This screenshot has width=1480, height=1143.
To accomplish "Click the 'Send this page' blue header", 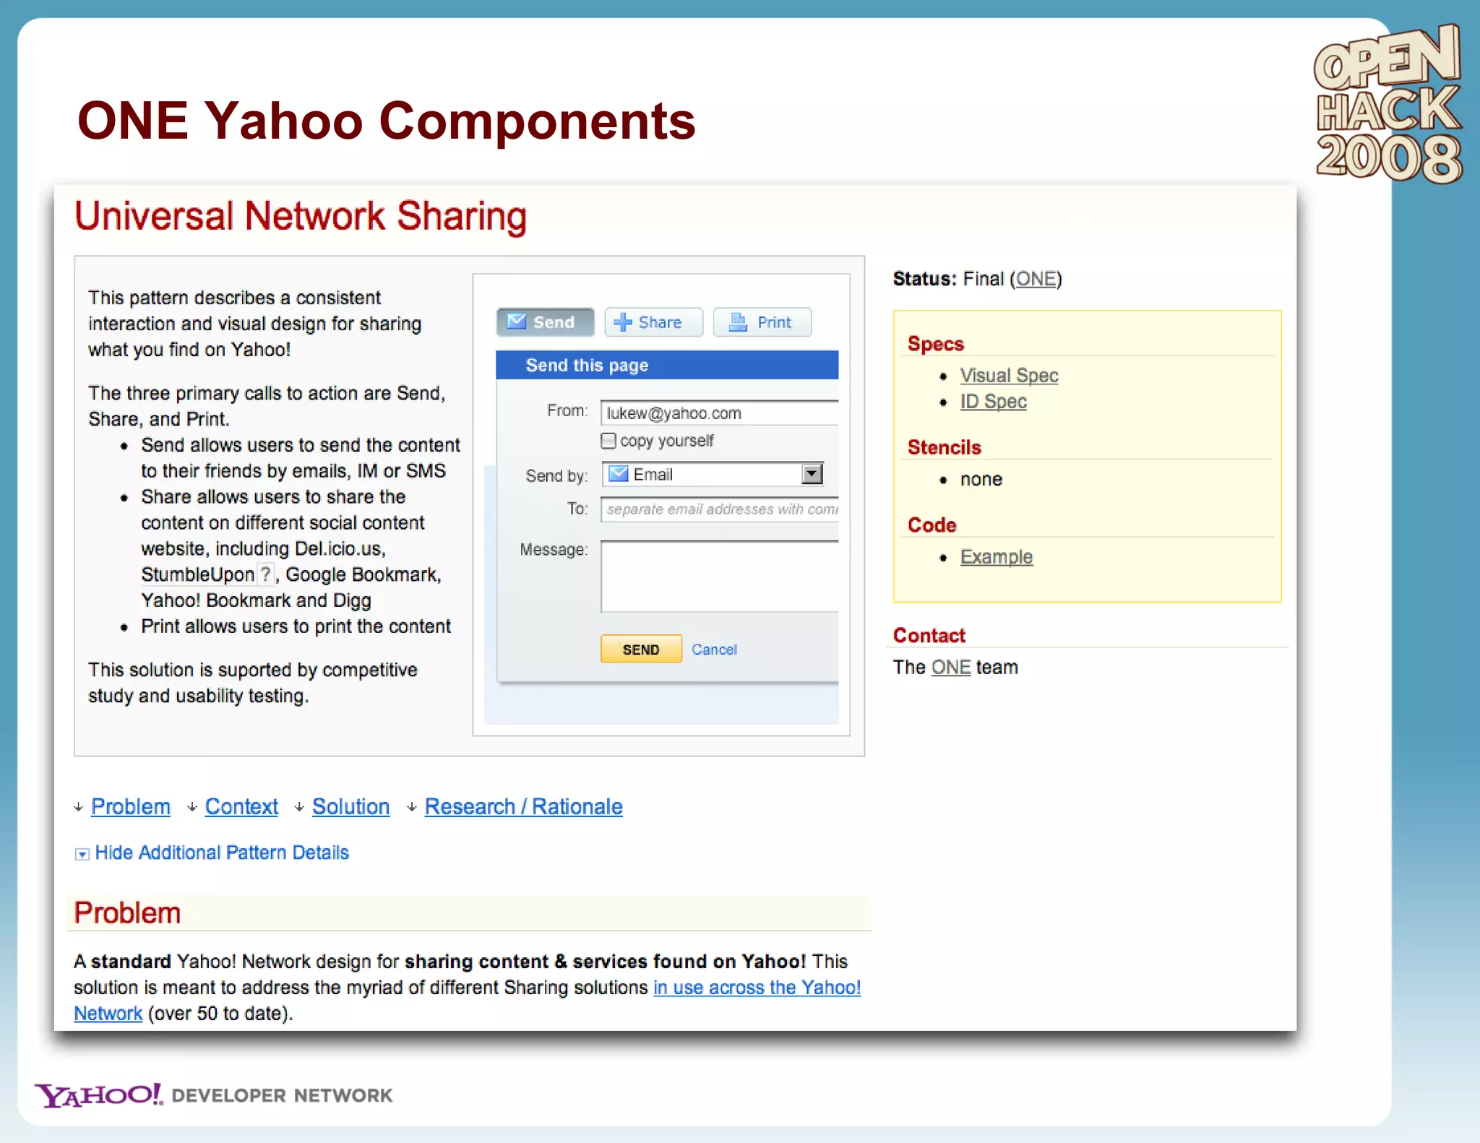I will click(x=667, y=365).
